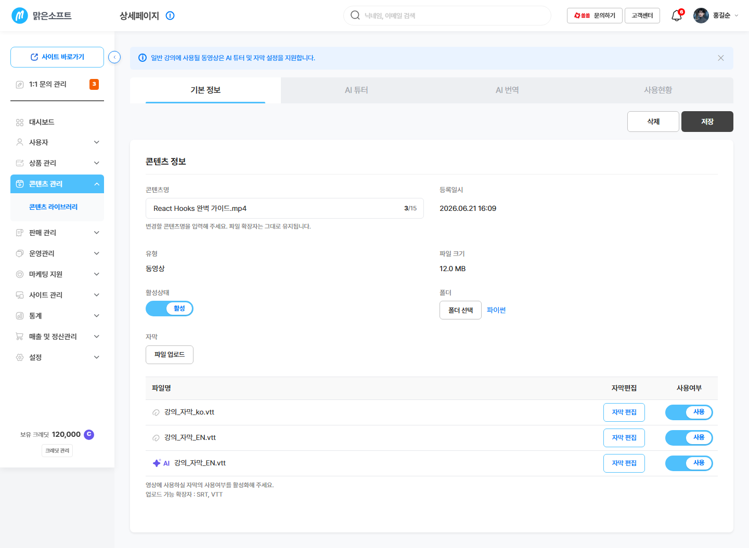
Task: Click the 파일 업로드 button
Action: [x=170, y=355]
